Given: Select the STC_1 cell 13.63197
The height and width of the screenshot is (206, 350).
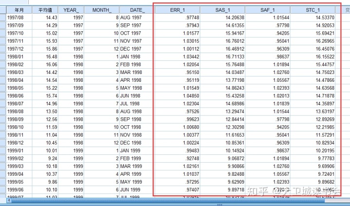Looking at the screenshot, I should (x=313, y=112).
